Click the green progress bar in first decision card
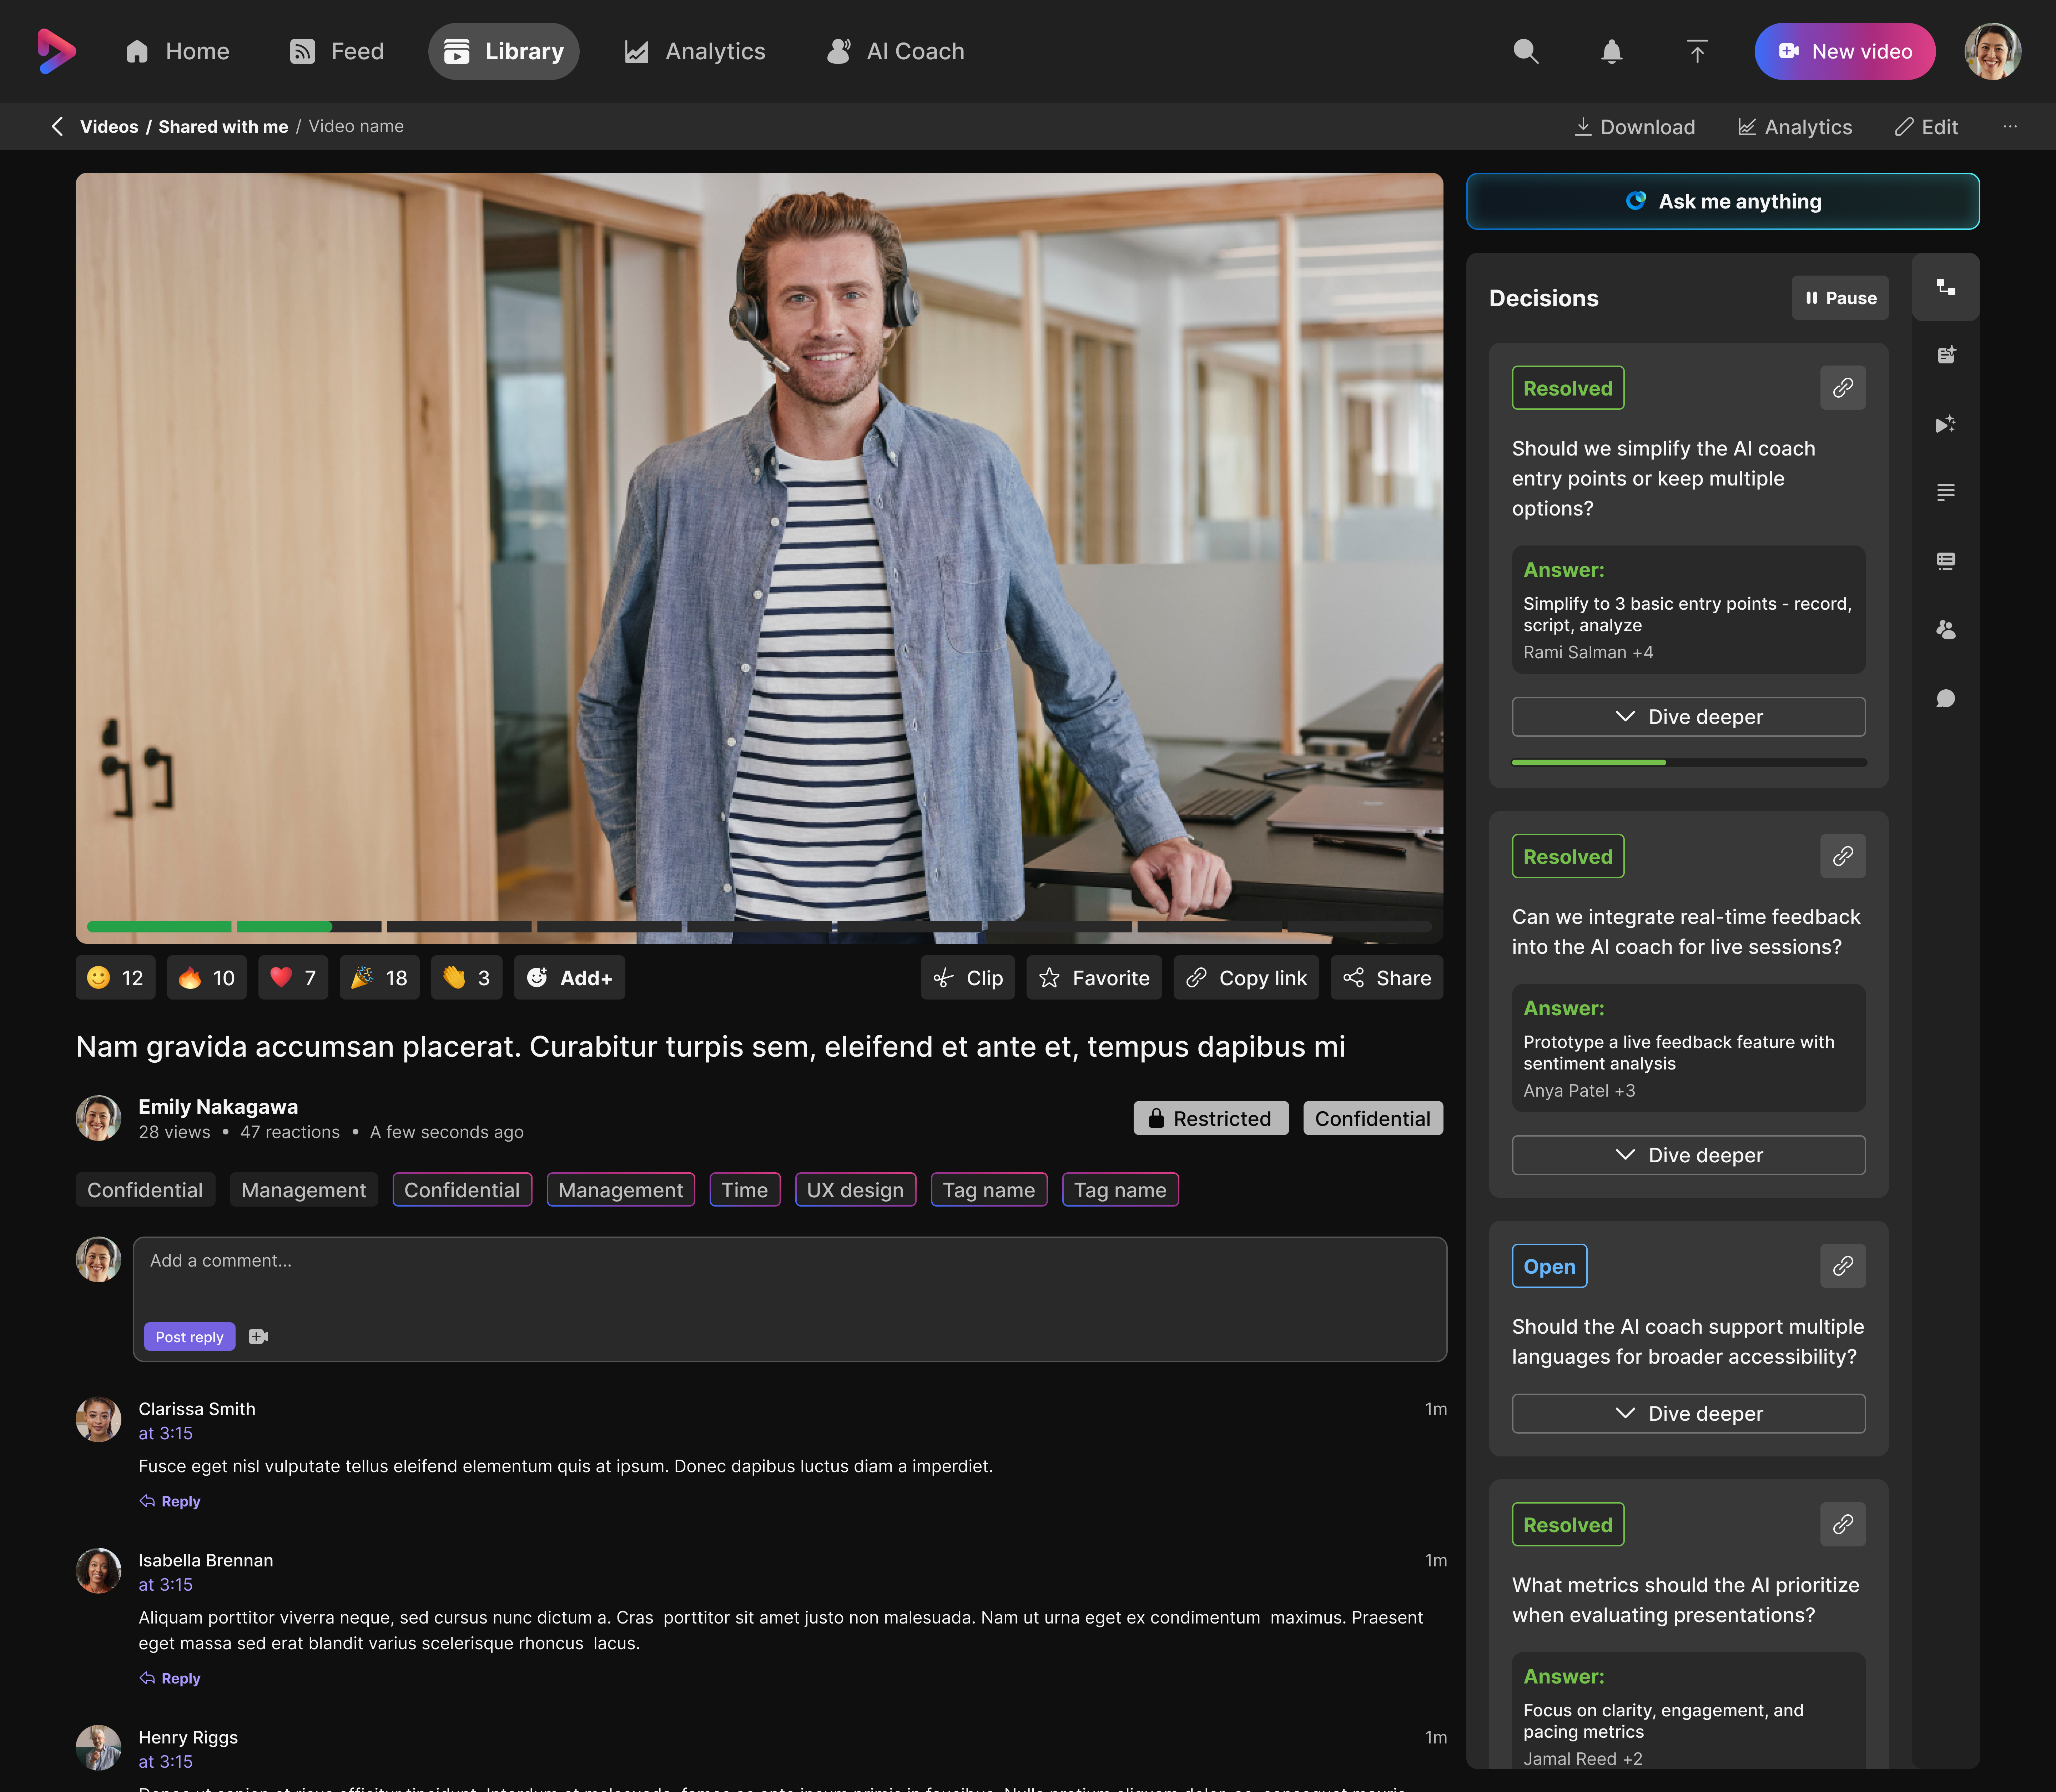 tap(1689, 762)
